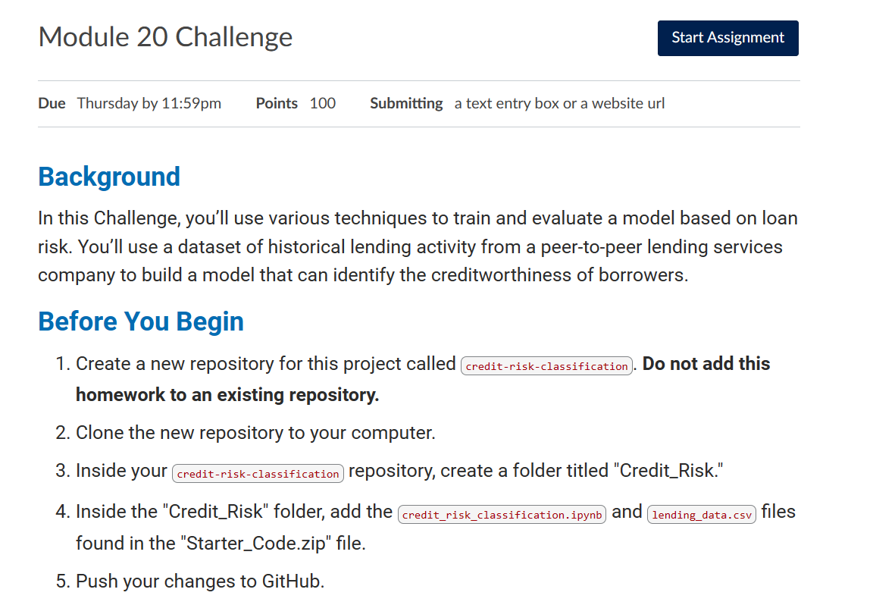The height and width of the screenshot is (605, 873).
Task: Select the credit-risk-classification label in step 3
Action: click(257, 473)
